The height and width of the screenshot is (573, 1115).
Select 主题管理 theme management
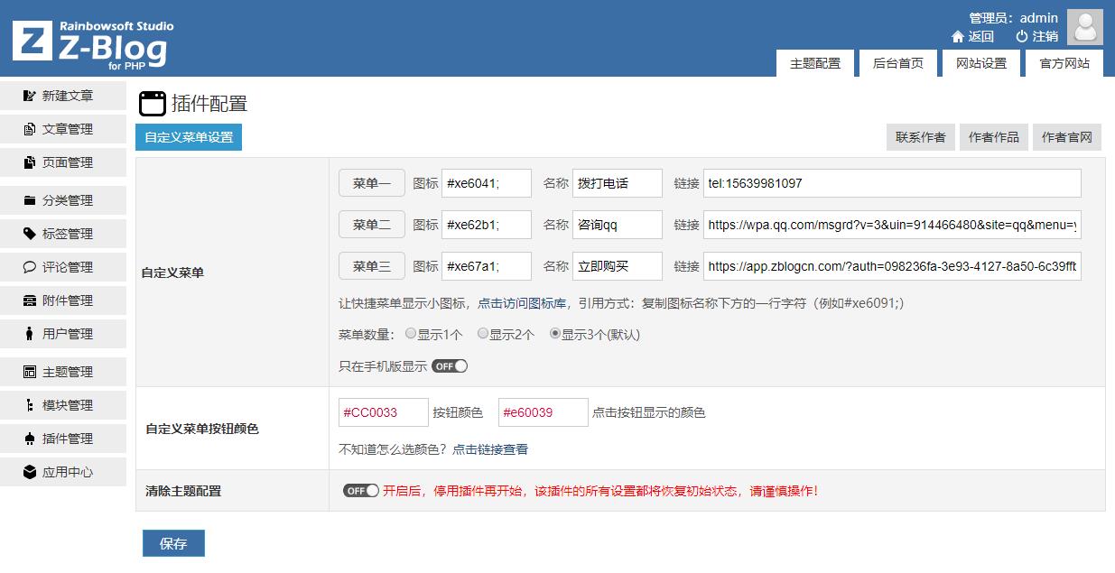point(60,371)
